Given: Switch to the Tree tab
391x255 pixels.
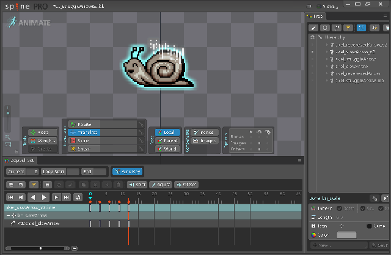Looking at the screenshot, I should 316,17.
